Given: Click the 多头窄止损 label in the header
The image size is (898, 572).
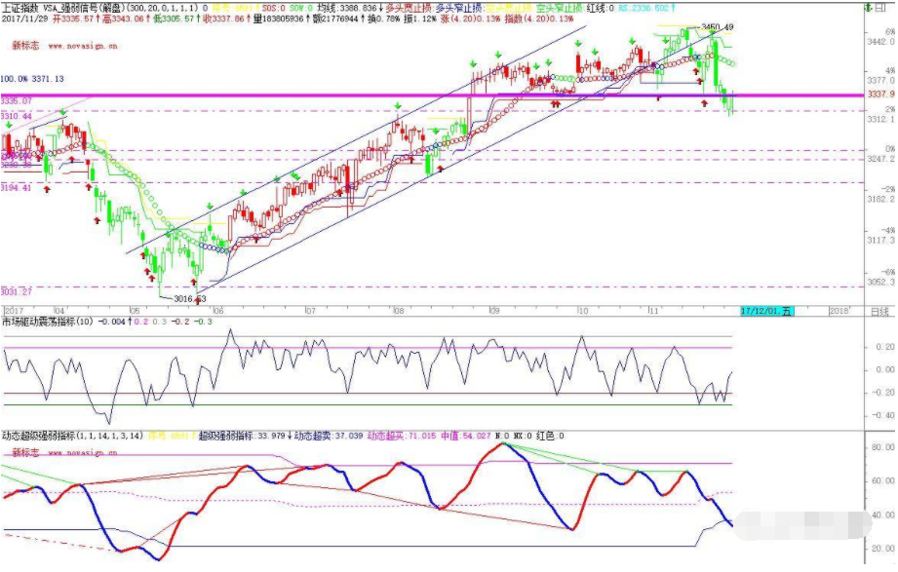Looking at the screenshot, I should [x=458, y=8].
